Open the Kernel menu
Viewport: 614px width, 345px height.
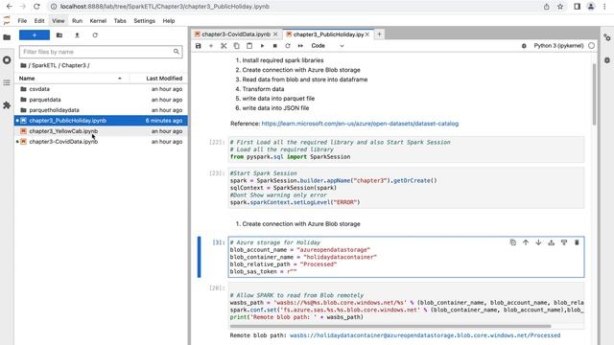[x=98, y=21]
